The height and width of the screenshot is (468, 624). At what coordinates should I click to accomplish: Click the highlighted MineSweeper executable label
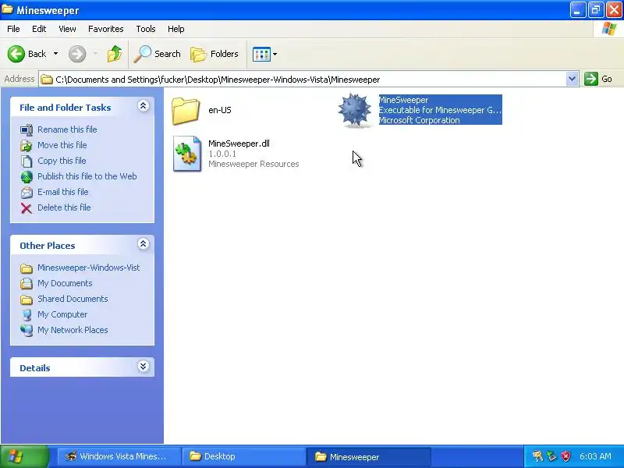point(440,110)
